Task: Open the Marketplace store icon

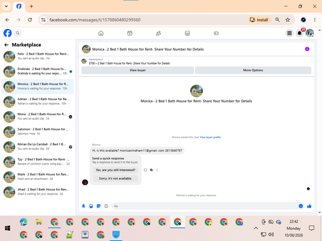Action: (187, 33)
